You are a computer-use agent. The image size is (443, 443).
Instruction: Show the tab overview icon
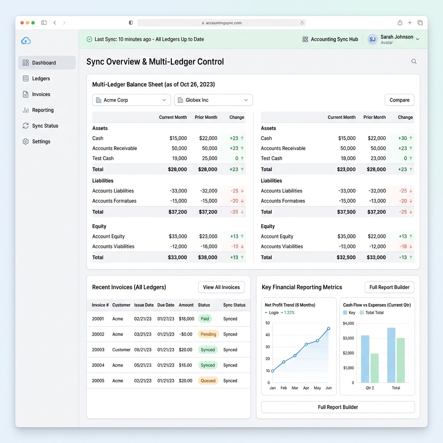[420, 22]
